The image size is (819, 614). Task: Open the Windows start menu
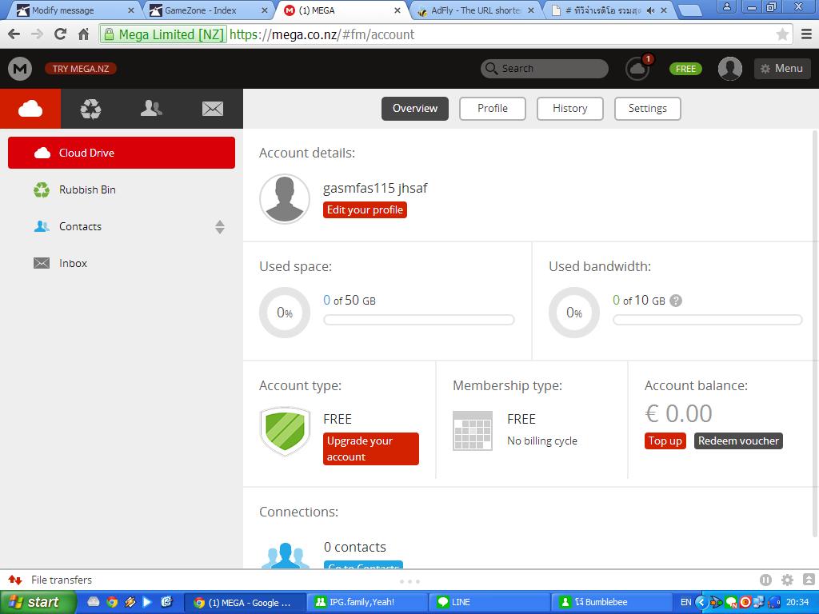pyautogui.click(x=38, y=602)
